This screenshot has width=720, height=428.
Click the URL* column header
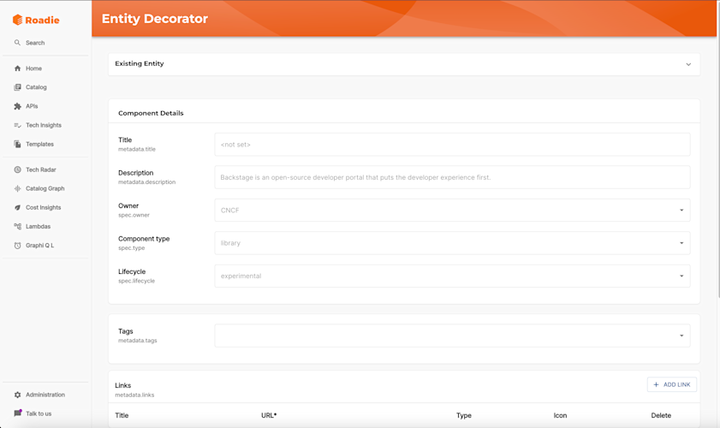[269, 415]
